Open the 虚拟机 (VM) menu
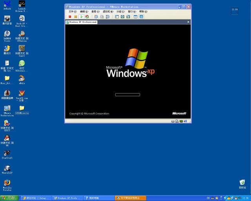 (x=108, y=11)
